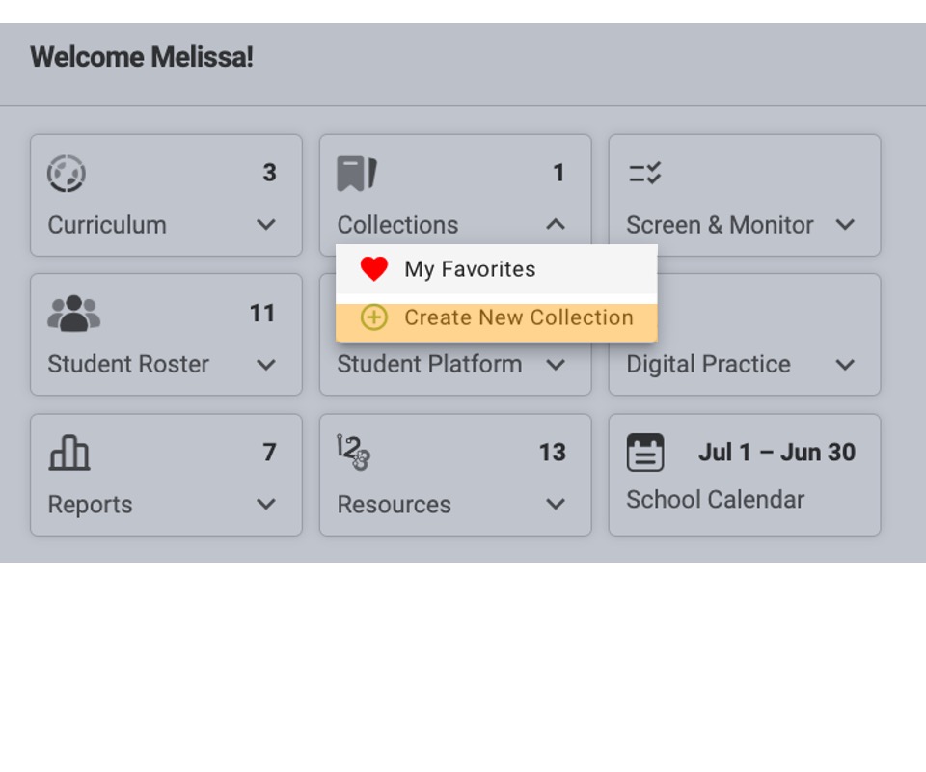This screenshot has width=926, height=772.
Task: Collapse the Collections dropdown chevron
Action: [x=556, y=225]
